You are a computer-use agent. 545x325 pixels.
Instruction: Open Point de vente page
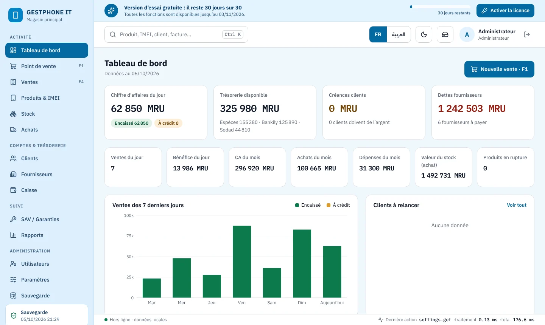47,66
